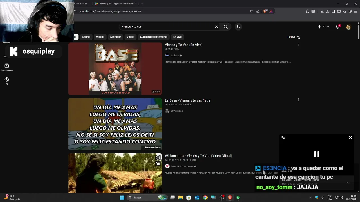This screenshot has width=360, height=202.
Task: Close the YouTube miniplayer
Action: tap(350, 137)
